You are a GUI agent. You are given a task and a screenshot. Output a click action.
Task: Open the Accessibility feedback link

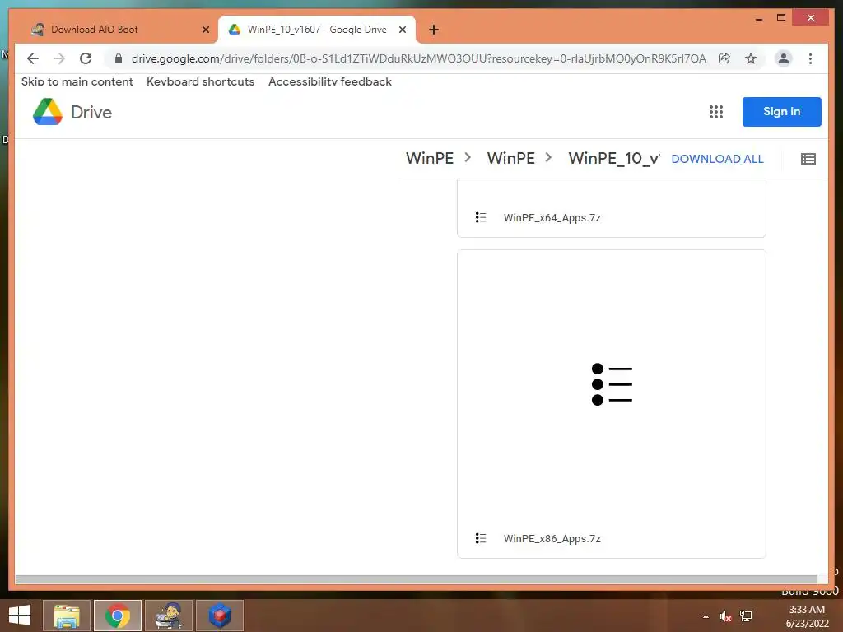330,81
